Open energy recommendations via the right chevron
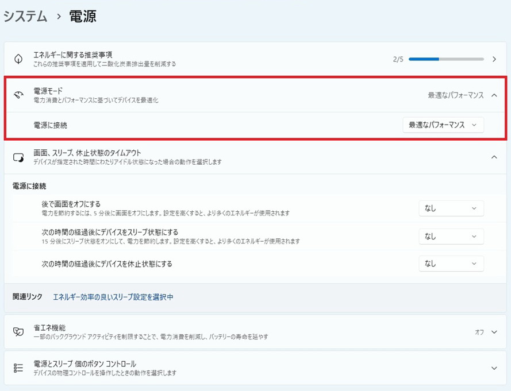The image size is (511, 391). 494,59
